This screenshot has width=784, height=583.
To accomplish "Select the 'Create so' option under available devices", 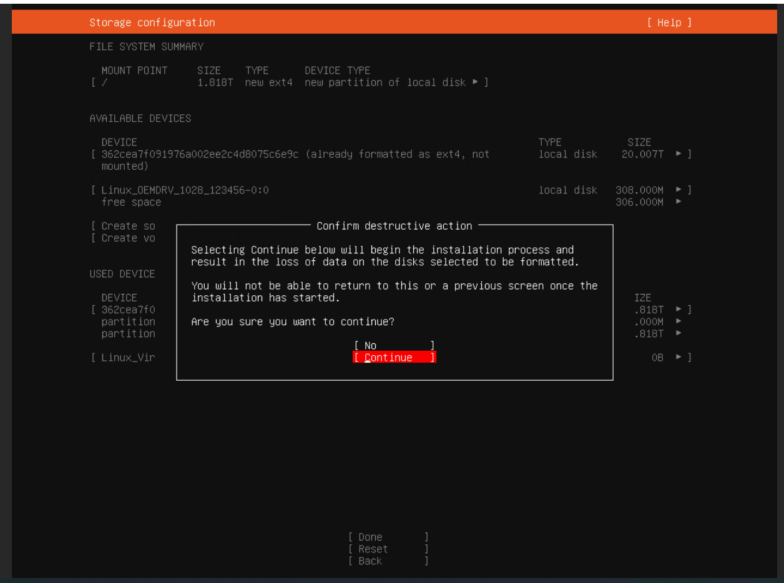I will (x=128, y=226).
